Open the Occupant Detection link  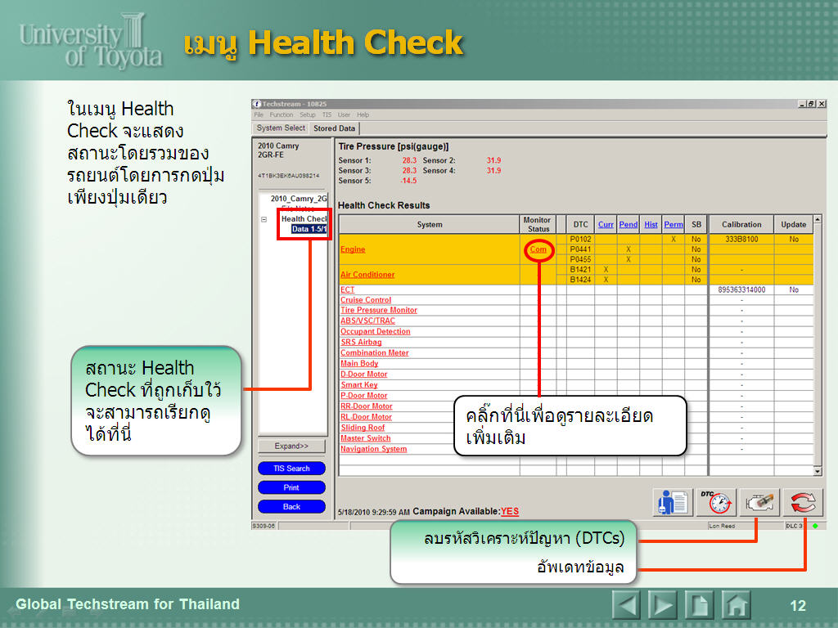pos(375,332)
